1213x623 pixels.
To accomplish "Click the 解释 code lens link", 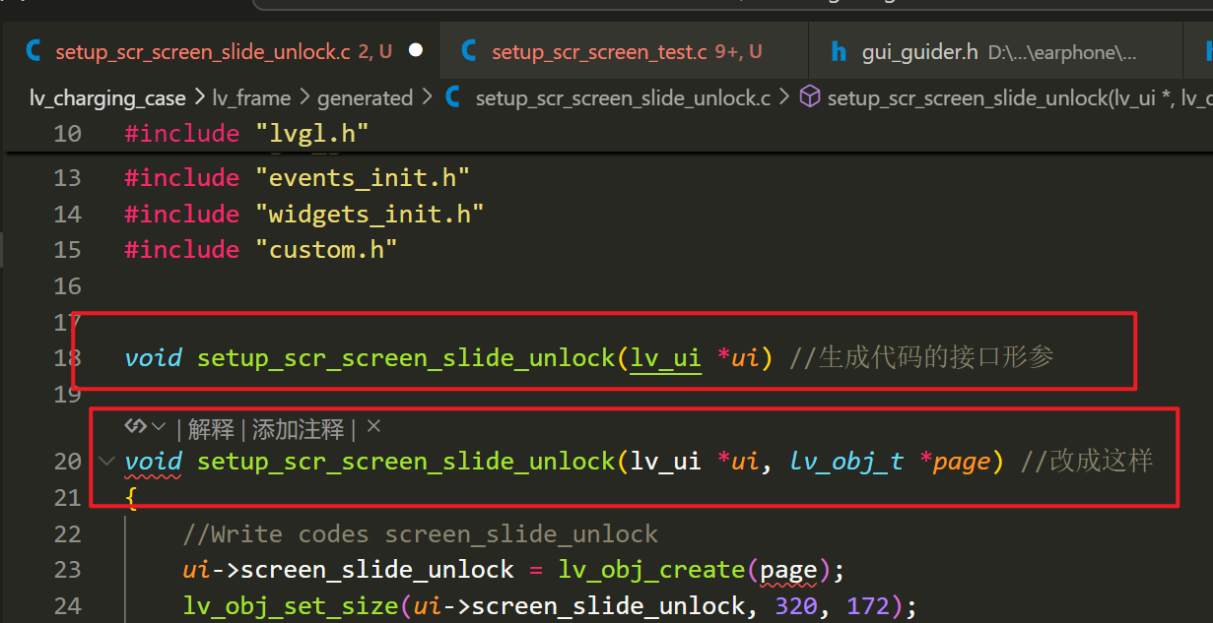I will [x=211, y=428].
